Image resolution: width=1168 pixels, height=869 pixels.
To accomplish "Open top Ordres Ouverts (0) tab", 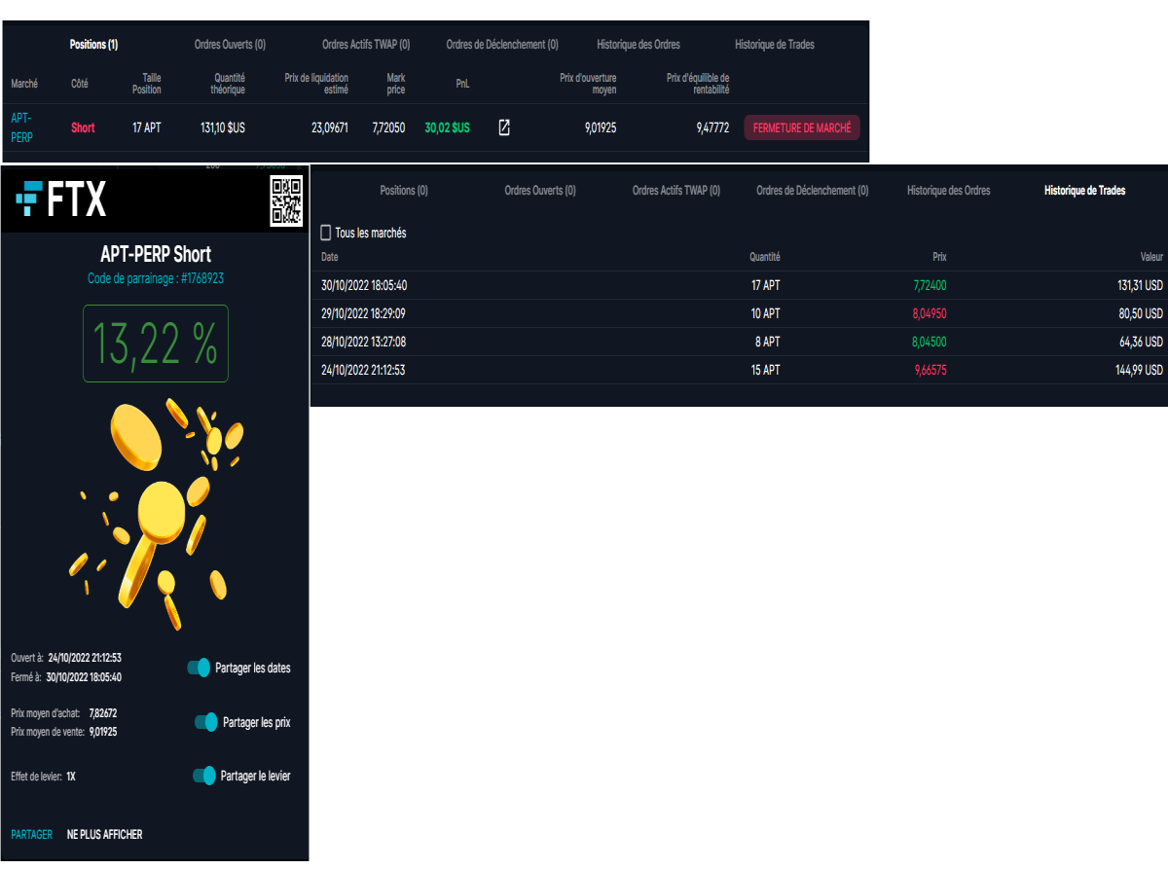I will pos(230,45).
